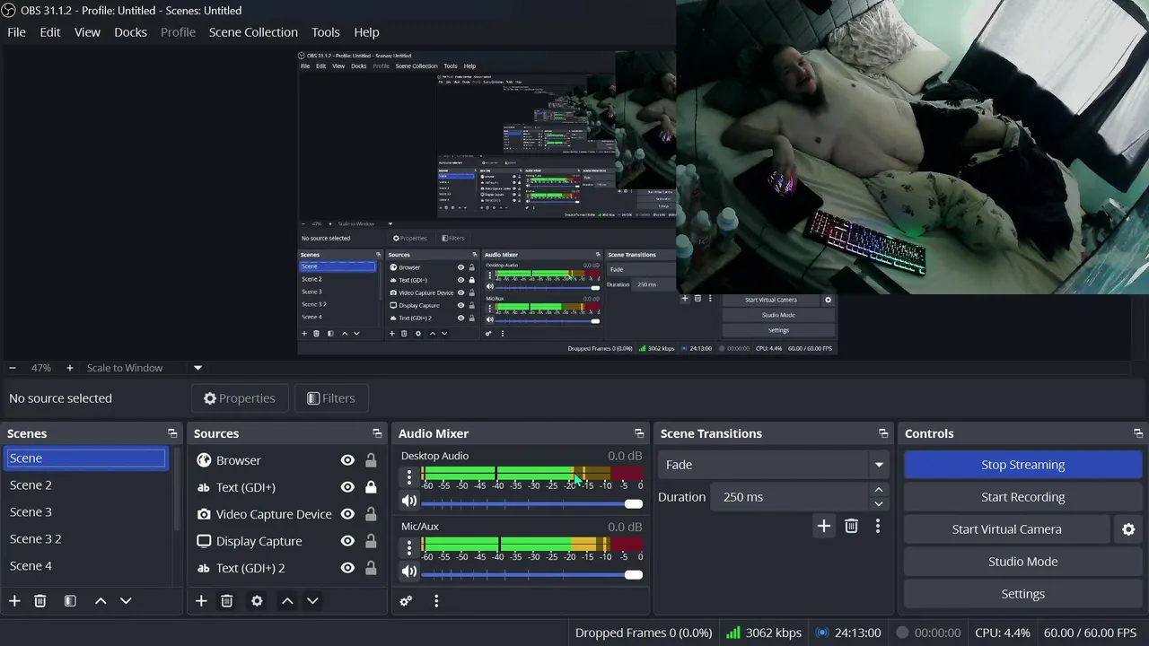
Task: Decrease transition duration with down stepper
Action: (879, 503)
